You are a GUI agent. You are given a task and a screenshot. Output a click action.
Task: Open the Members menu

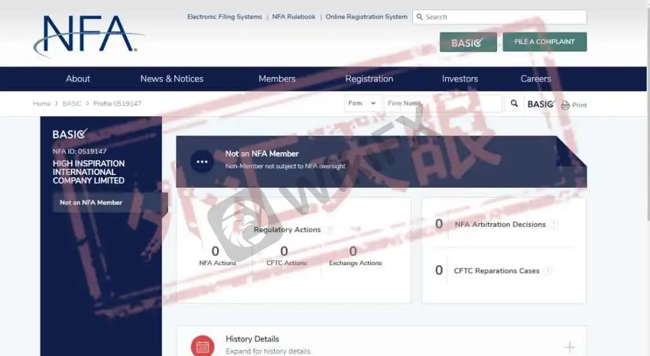click(277, 79)
